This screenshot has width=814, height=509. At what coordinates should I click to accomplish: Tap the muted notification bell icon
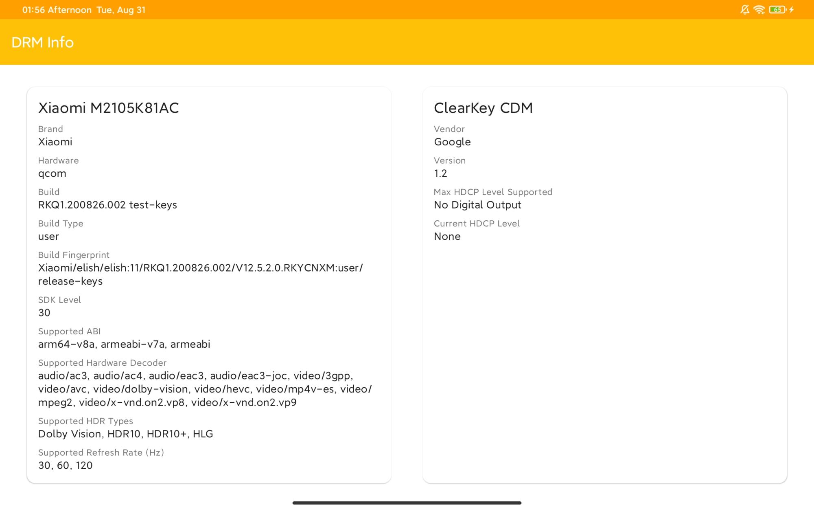(745, 10)
